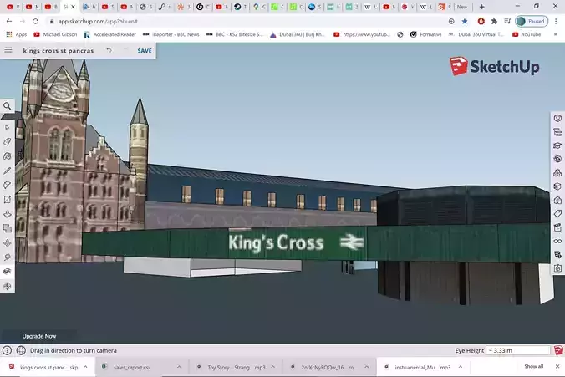Screen dimensions: 565x377
Task: Expand options for sales_report.csv download
Action: [179, 367]
